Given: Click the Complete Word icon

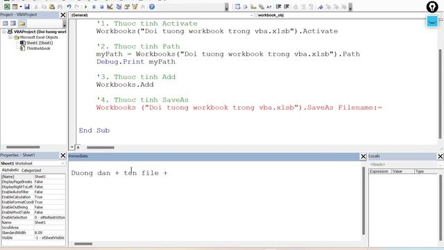Looking at the screenshot, I should click(x=269, y=6).
